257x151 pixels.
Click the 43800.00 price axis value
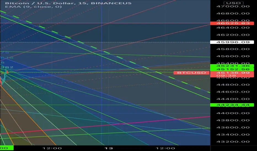point(233,120)
